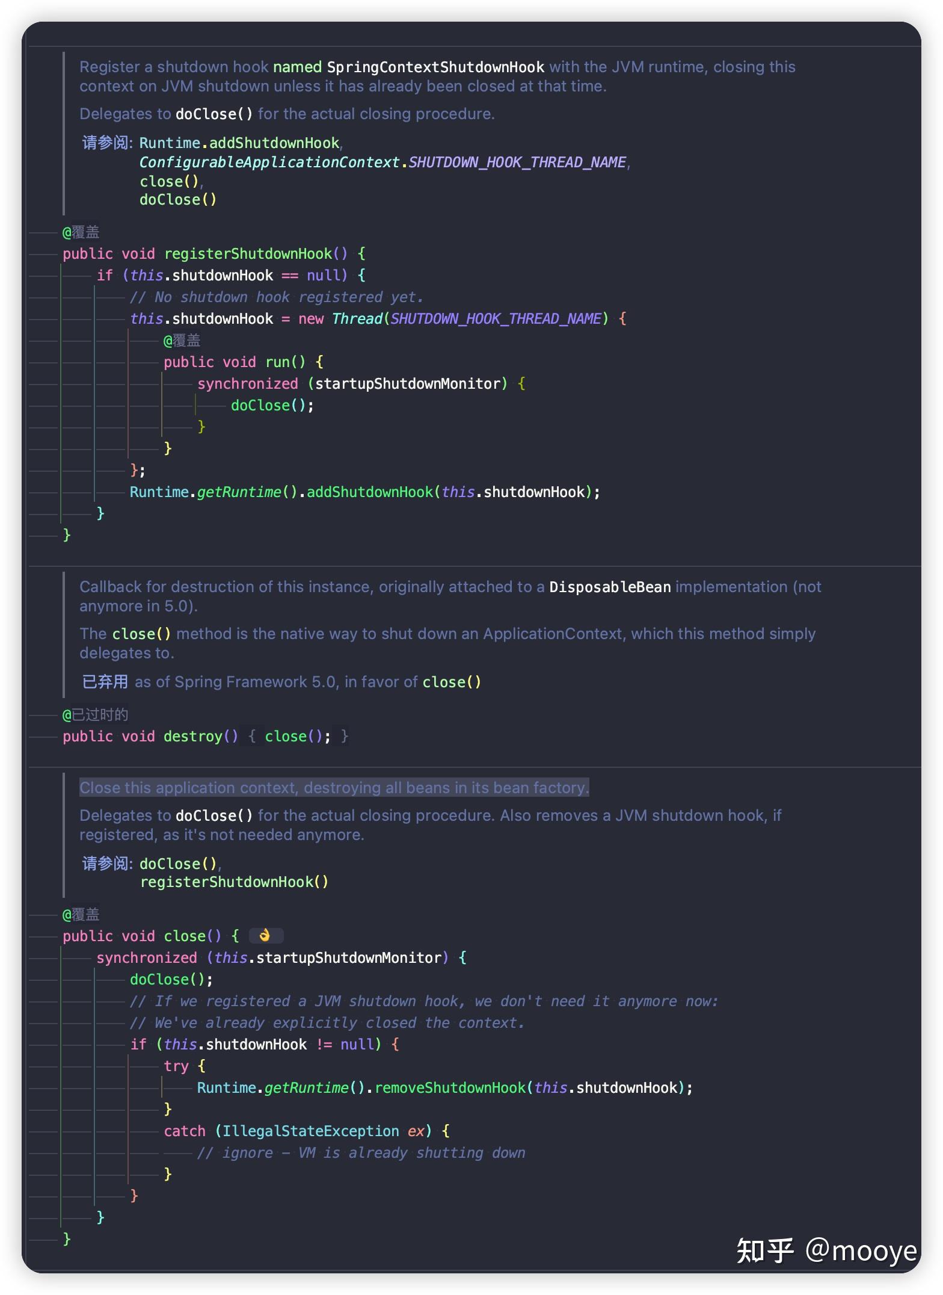This screenshot has height=1295, width=943.
Task: Click 'null' in the 'shutdownHook != null' condition
Action: (357, 1044)
